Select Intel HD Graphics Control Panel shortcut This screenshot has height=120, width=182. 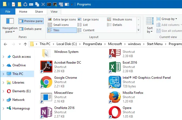pyautogui.click(x=140, y=82)
